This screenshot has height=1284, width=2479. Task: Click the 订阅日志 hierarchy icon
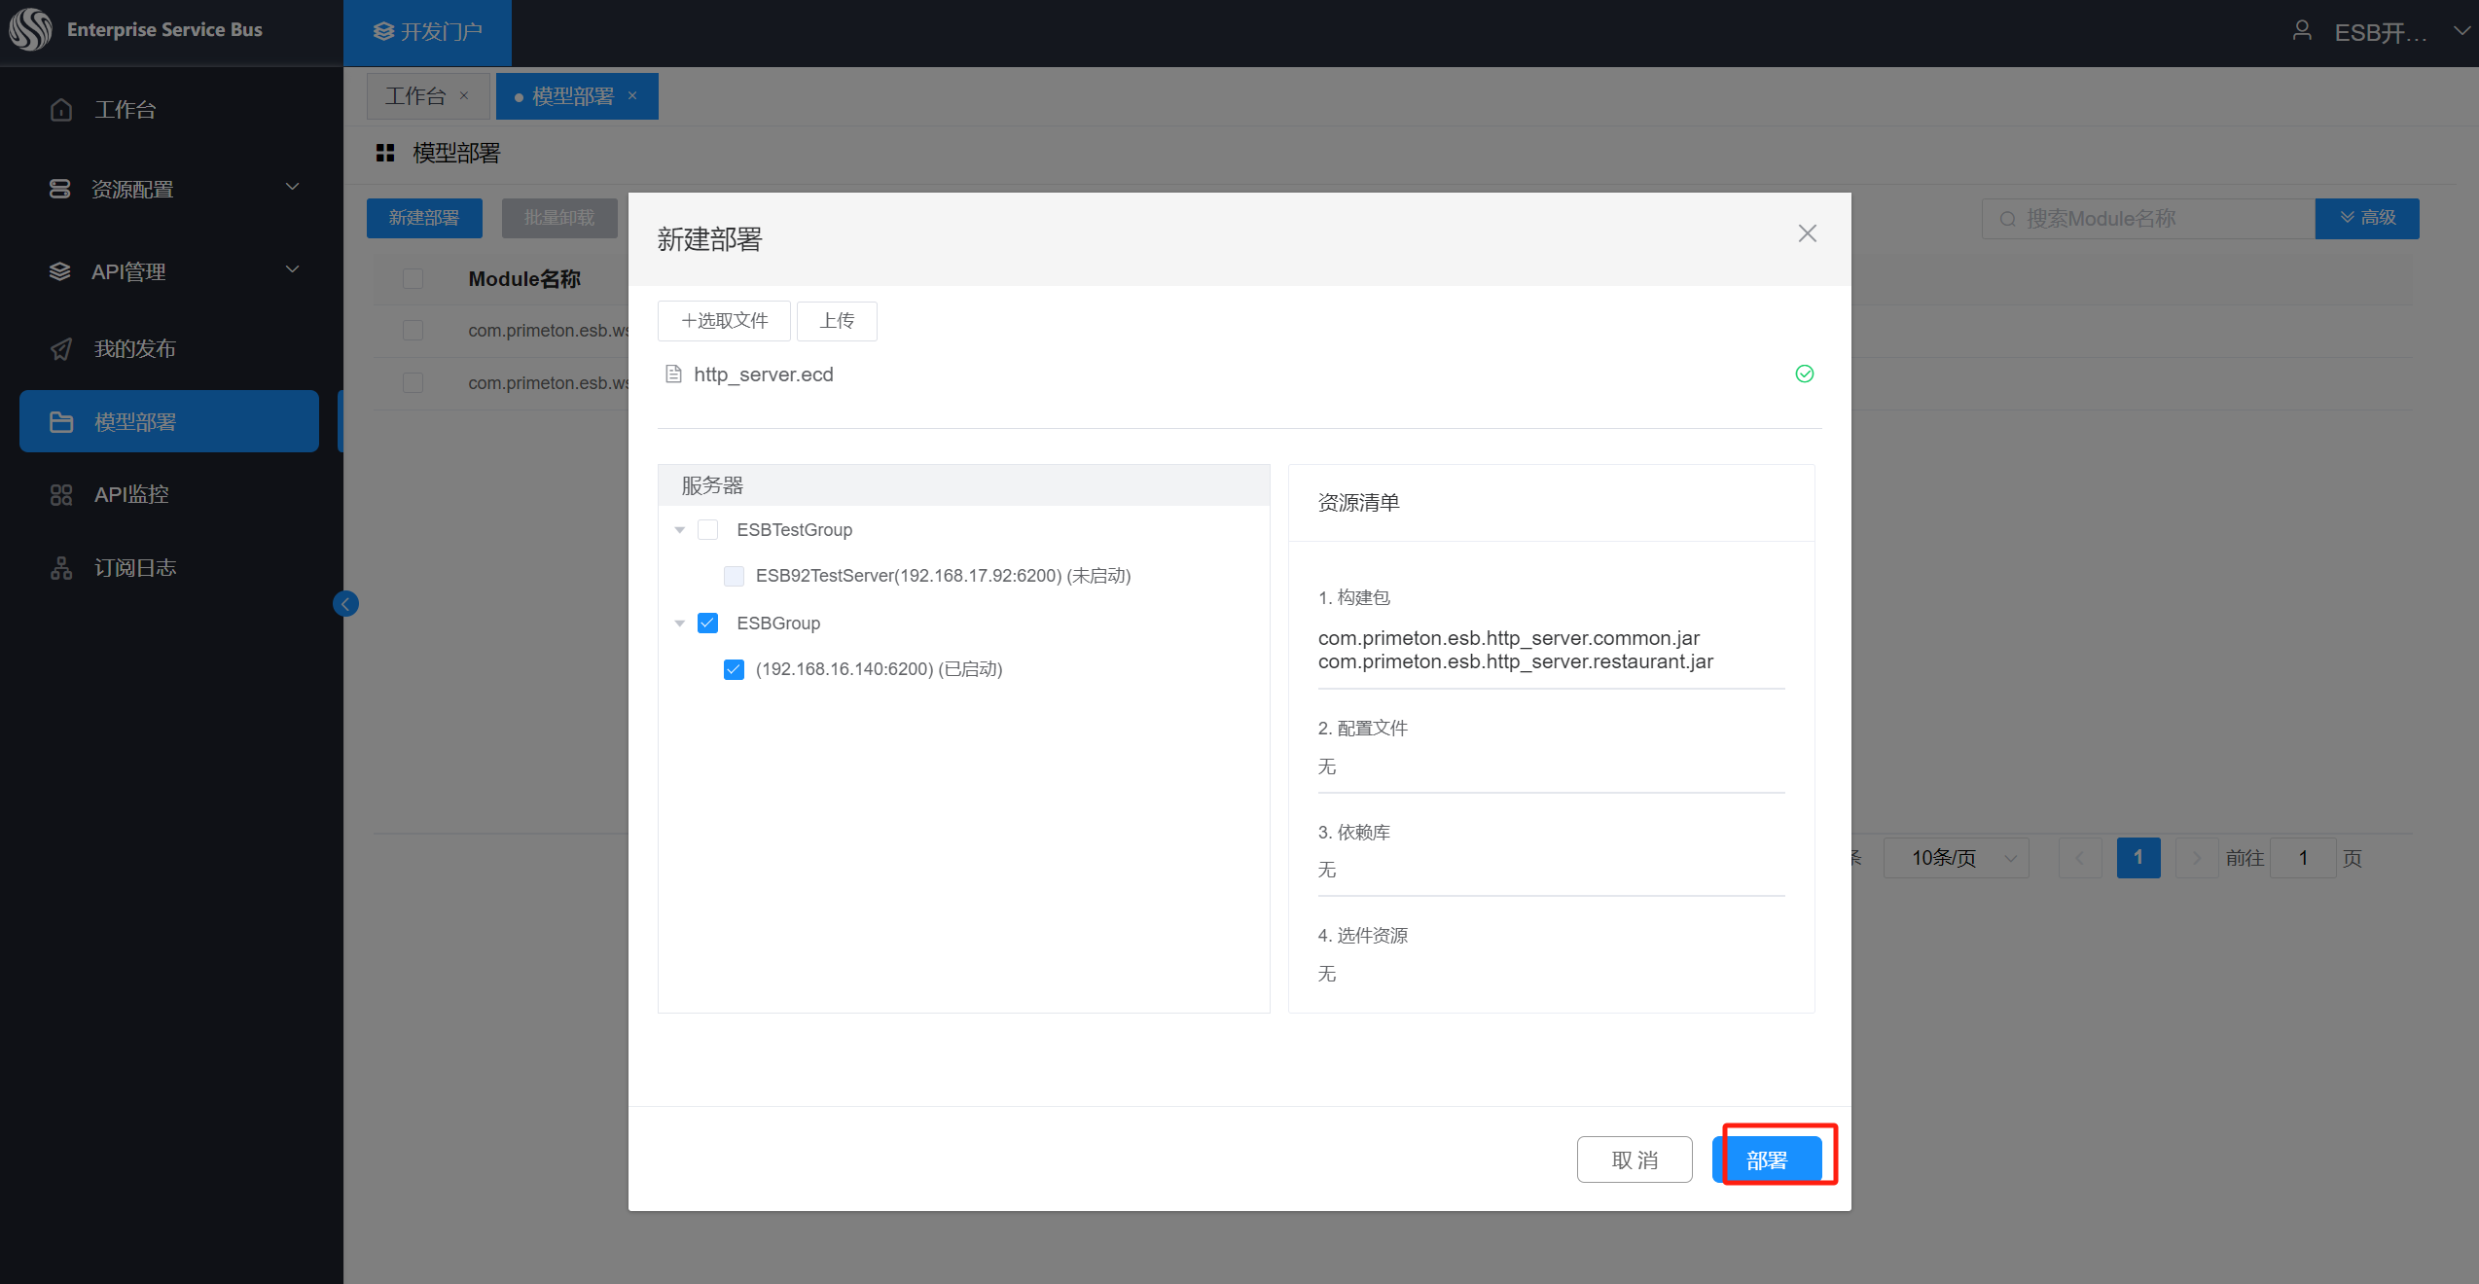click(61, 568)
